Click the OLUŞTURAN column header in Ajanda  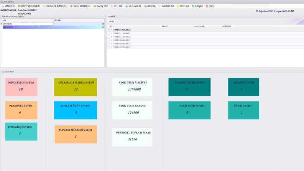[208, 26]
